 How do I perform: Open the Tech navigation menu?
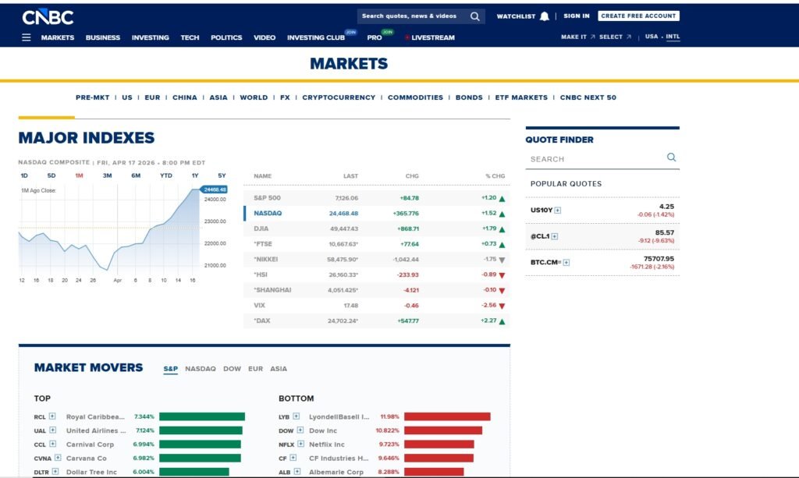pos(190,37)
